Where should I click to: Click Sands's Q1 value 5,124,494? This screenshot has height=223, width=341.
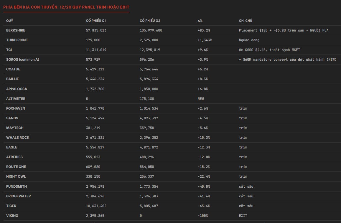point(95,118)
